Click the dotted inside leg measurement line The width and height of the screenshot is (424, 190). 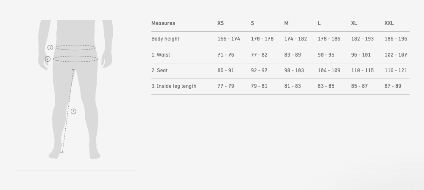pos(68,111)
